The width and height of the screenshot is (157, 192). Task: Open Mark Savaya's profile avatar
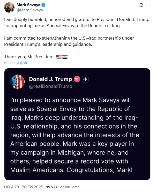(9, 7)
